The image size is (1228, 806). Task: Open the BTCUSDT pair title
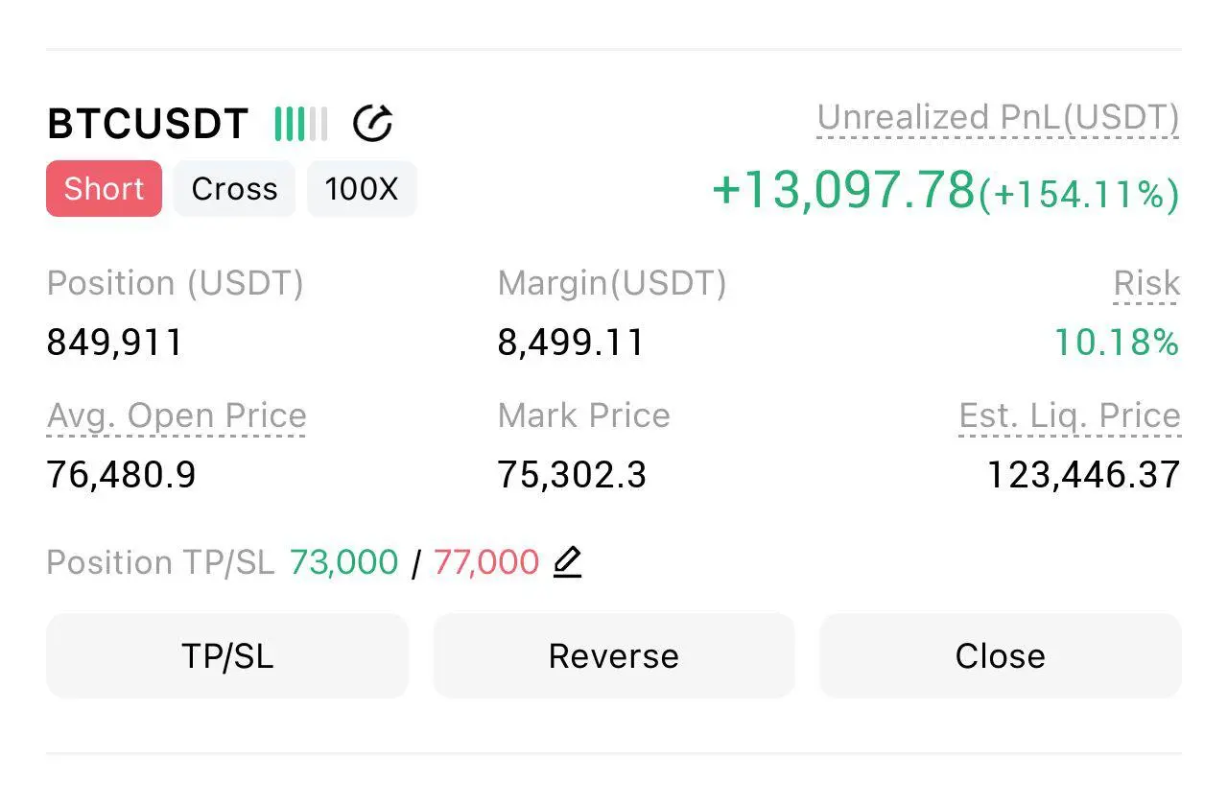point(148,124)
